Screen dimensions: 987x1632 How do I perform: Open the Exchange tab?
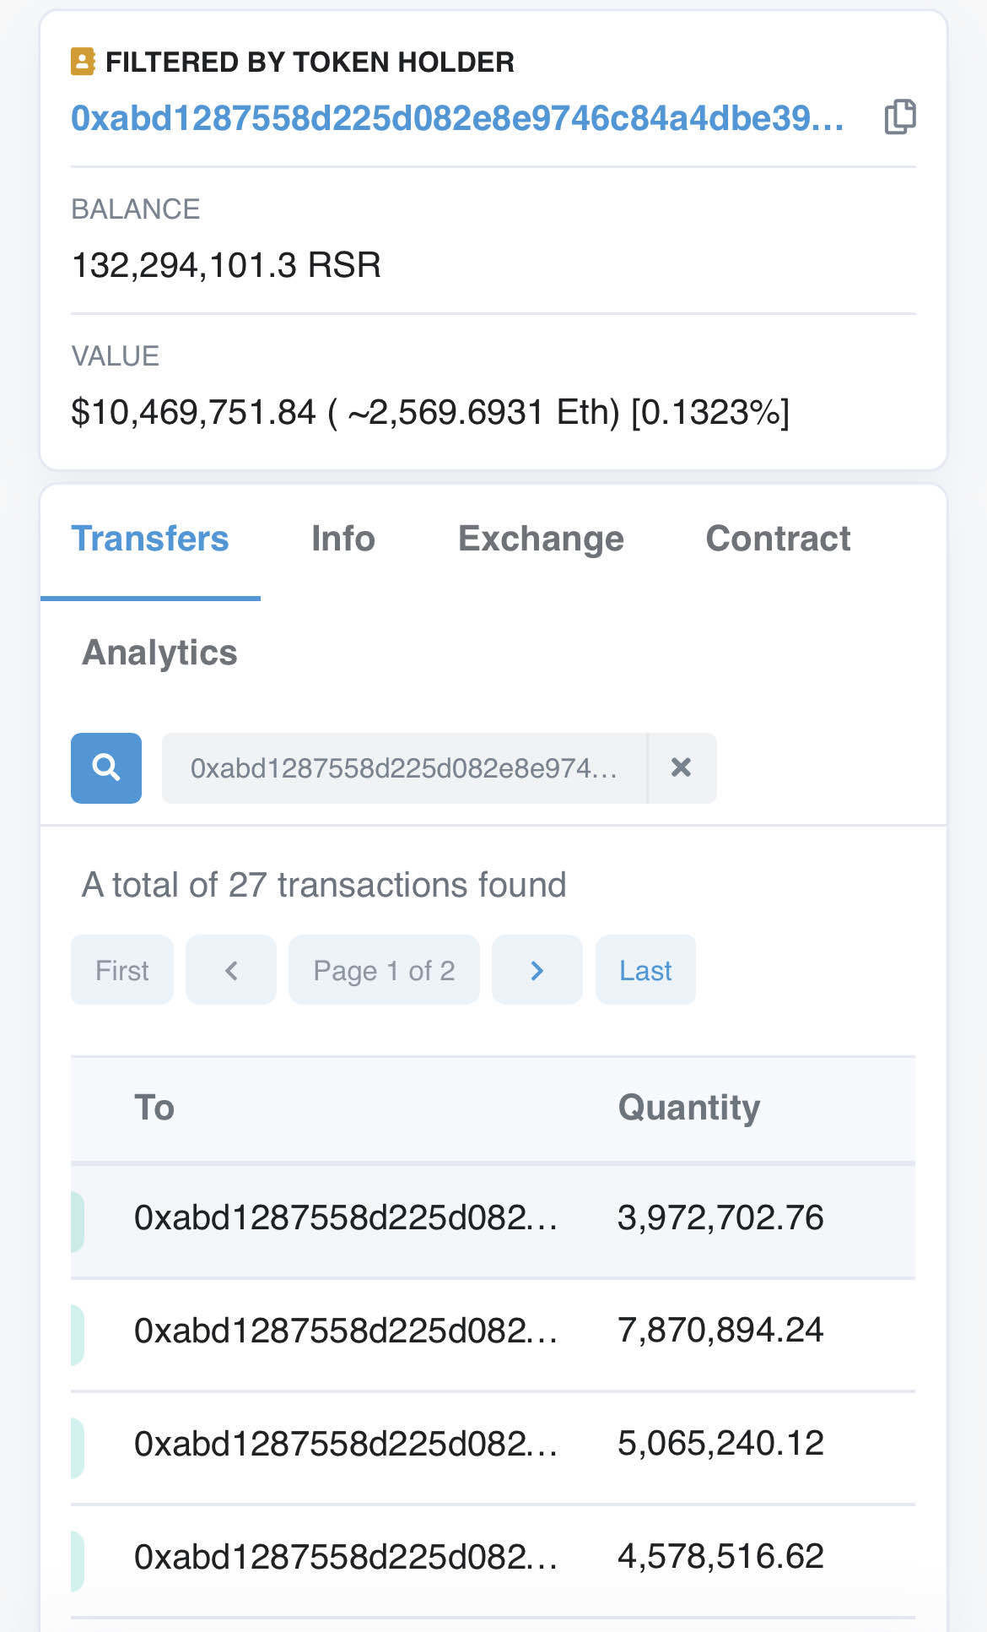[x=541, y=539]
